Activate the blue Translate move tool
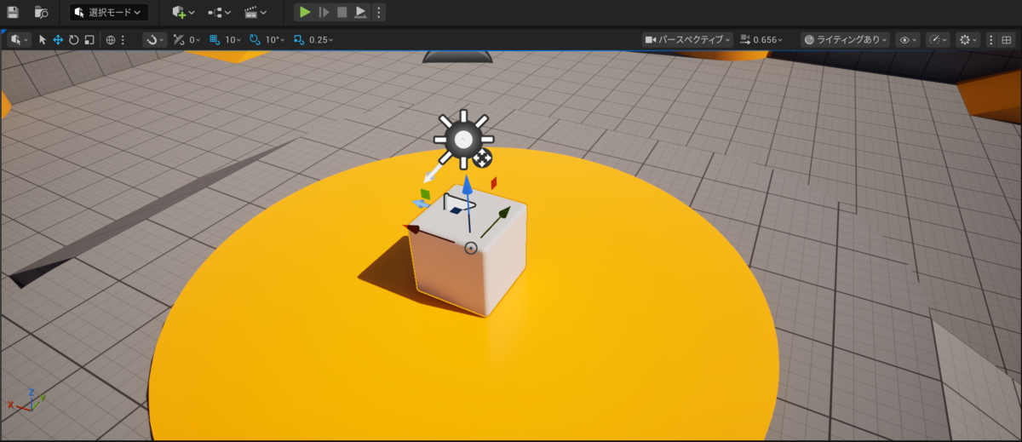1022x442 pixels. (58, 39)
